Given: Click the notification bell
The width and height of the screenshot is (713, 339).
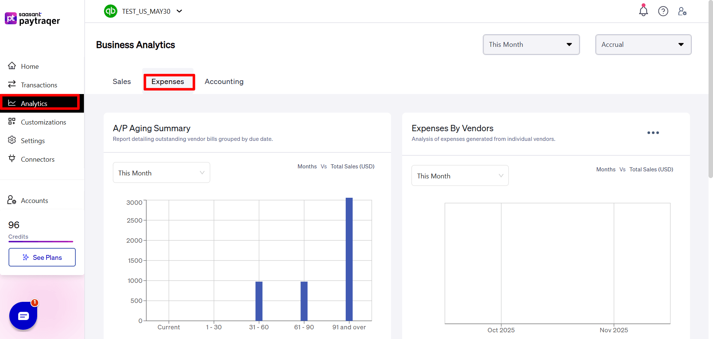Looking at the screenshot, I should 643,11.
